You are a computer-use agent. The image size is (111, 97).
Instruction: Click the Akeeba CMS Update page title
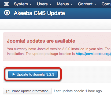(39, 13)
